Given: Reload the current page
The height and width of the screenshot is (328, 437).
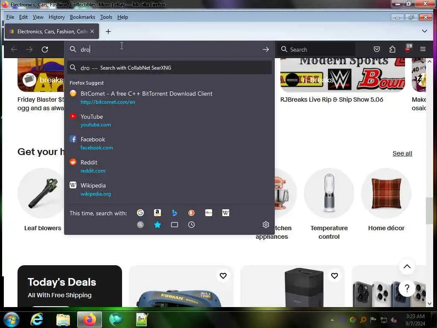Looking at the screenshot, I should coord(45,50).
